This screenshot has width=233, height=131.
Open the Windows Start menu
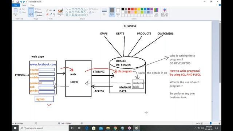15,128
